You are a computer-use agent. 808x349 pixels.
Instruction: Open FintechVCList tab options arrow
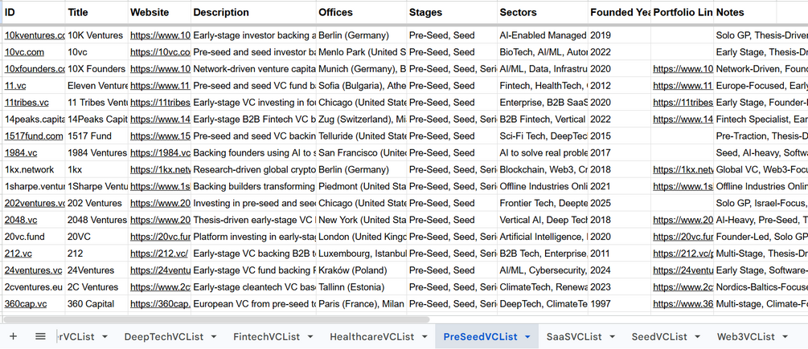[310, 337]
